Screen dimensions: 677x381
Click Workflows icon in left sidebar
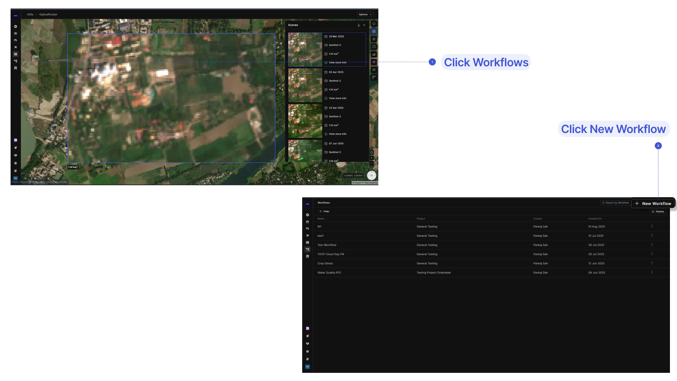[x=16, y=61]
